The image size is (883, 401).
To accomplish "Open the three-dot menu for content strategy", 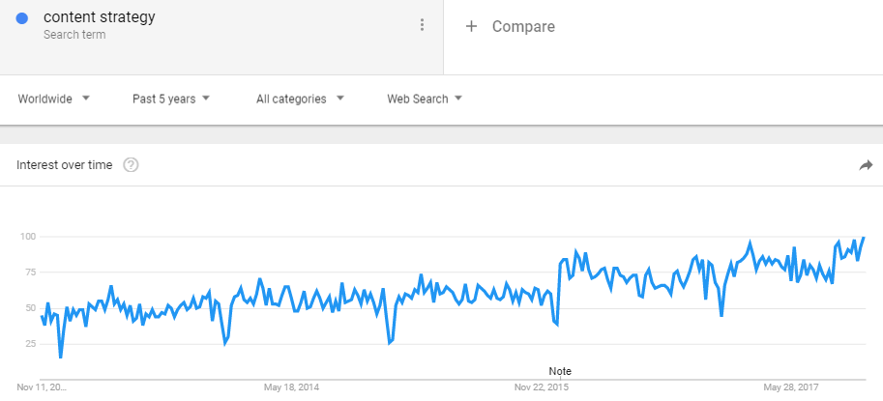I will point(422,25).
